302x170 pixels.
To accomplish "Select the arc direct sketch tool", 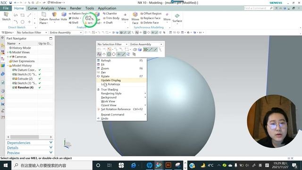I will pyautogui.click(x=16, y=22).
